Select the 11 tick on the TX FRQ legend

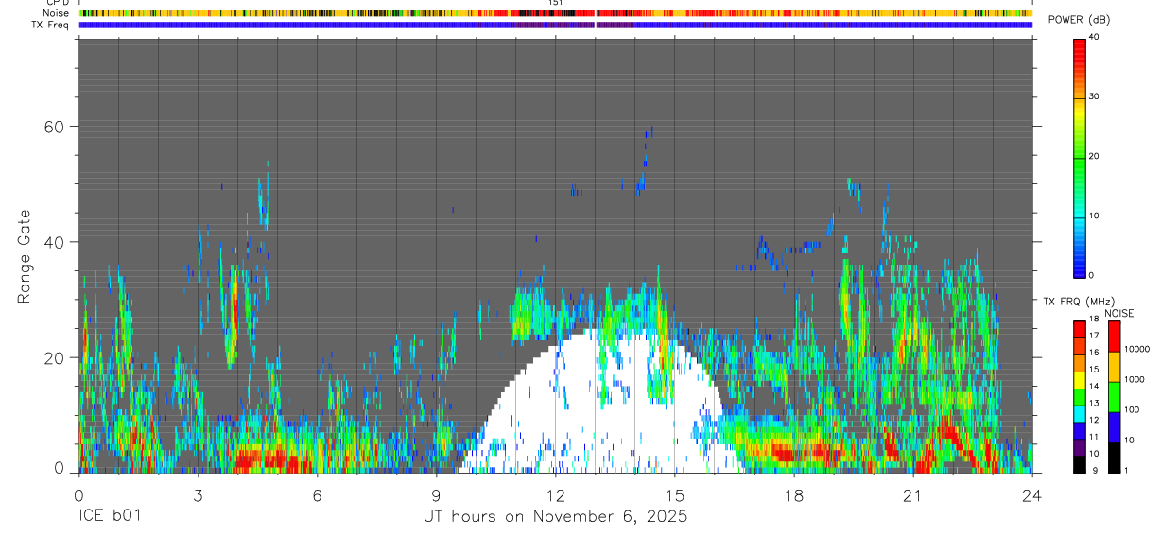(1093, 437)
